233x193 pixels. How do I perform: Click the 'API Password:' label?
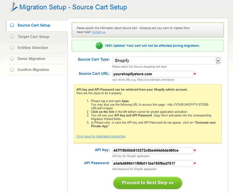(97, 163)
